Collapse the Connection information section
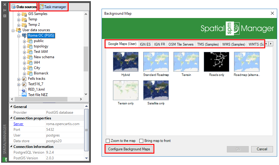This screenshot has height=165, width=279. pyautogui.click(x=11, y=147)
